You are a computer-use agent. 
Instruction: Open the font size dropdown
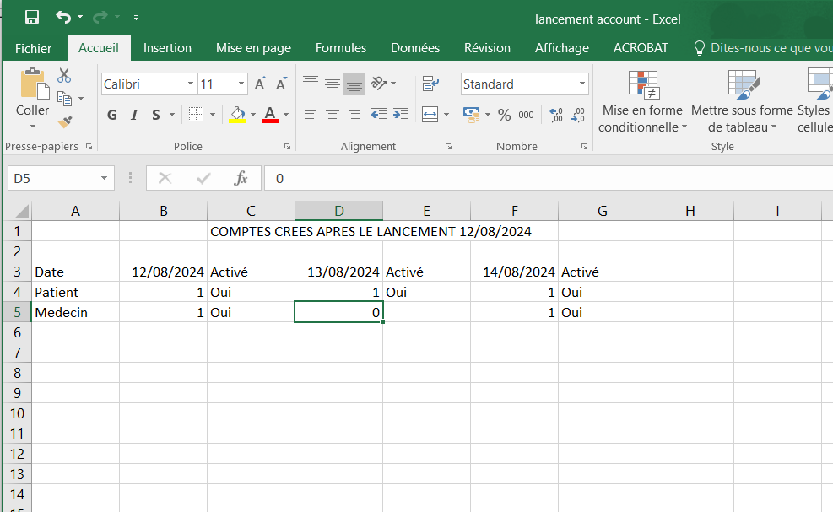pos(241,84)
